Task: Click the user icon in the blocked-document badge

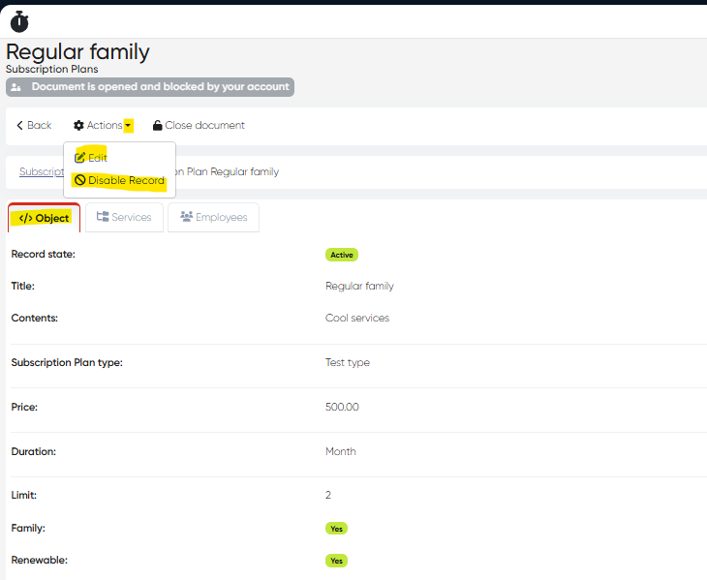Action: tap(16, 87)
